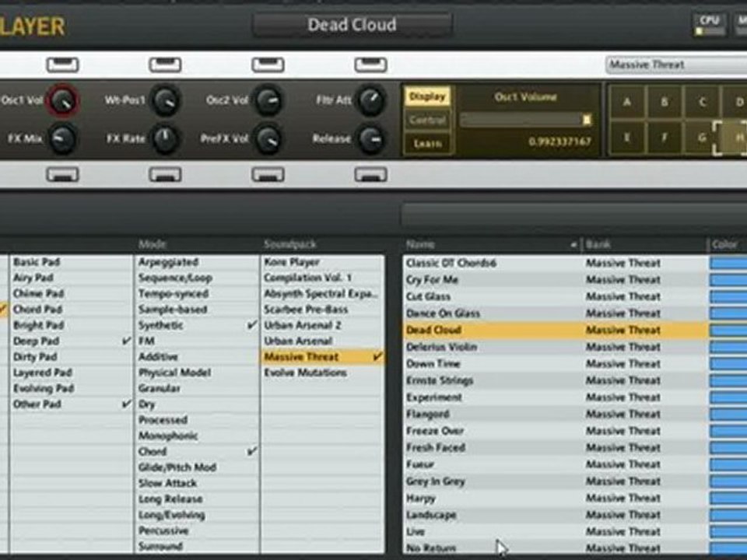Viewport: 747px width, 560px height.
Task: Select the Basic Pad type
Action: (71, 262)
